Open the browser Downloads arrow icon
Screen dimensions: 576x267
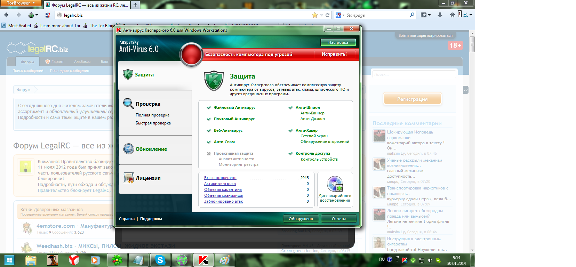coord(440,15)
